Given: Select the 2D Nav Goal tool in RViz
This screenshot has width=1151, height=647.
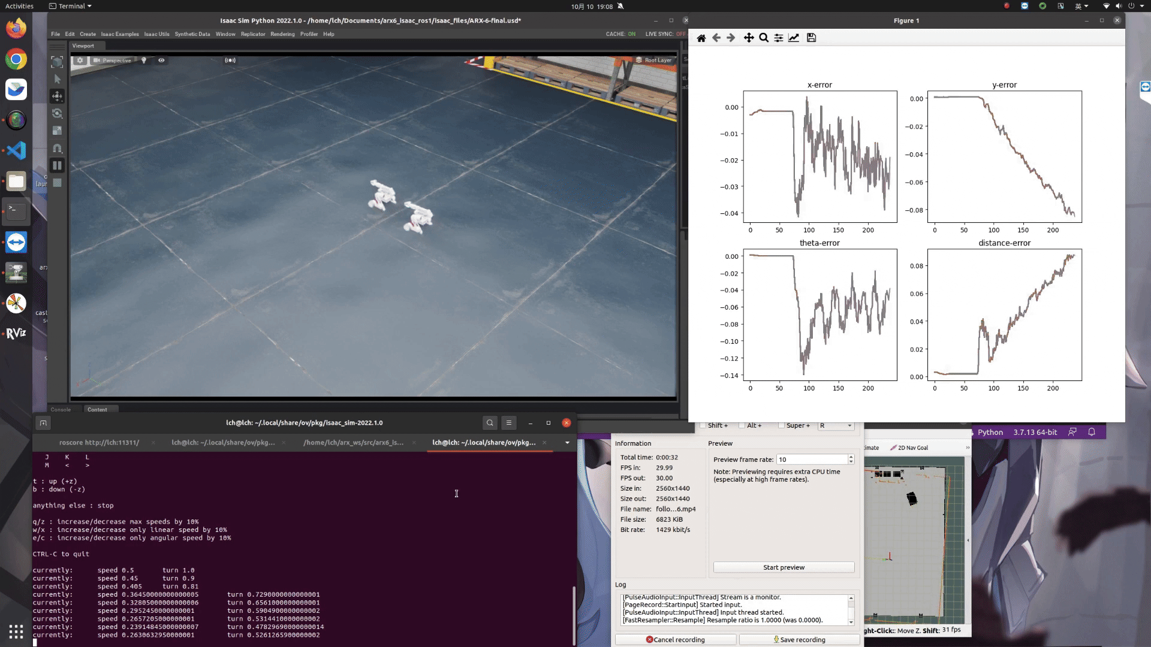Looking at the screenshot, I should pyautogui.click(x=909, y=448).
